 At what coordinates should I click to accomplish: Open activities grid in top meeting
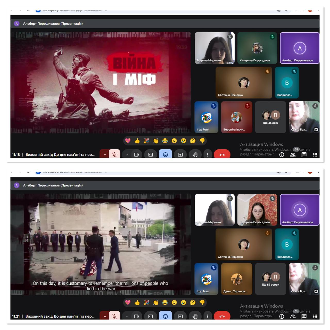[x=315, y=155]
